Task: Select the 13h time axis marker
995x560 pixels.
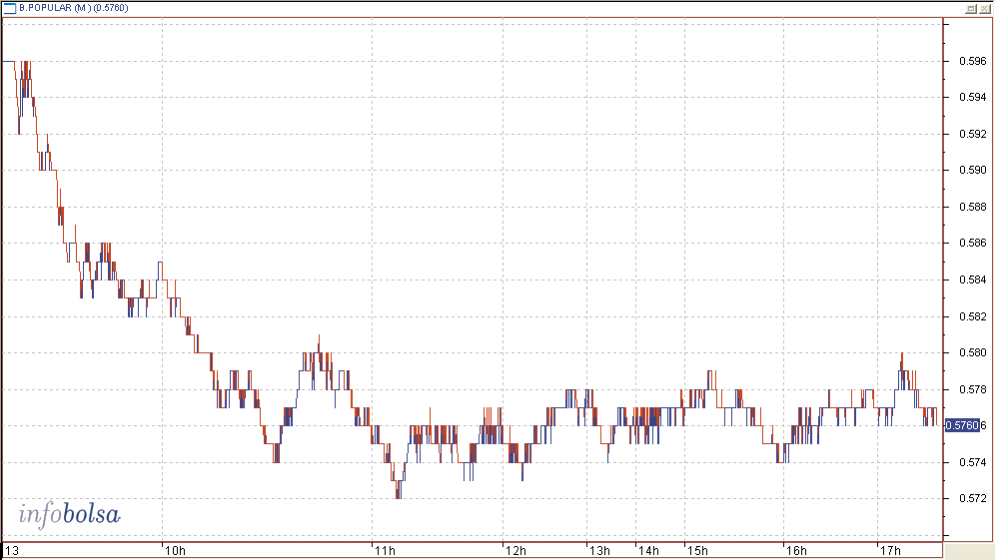Action: click(599, 550)
